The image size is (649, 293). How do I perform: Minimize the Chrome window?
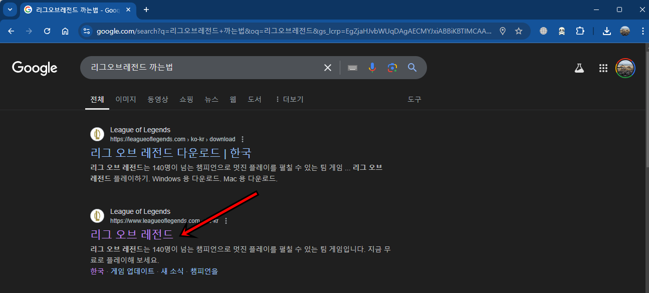596,10
